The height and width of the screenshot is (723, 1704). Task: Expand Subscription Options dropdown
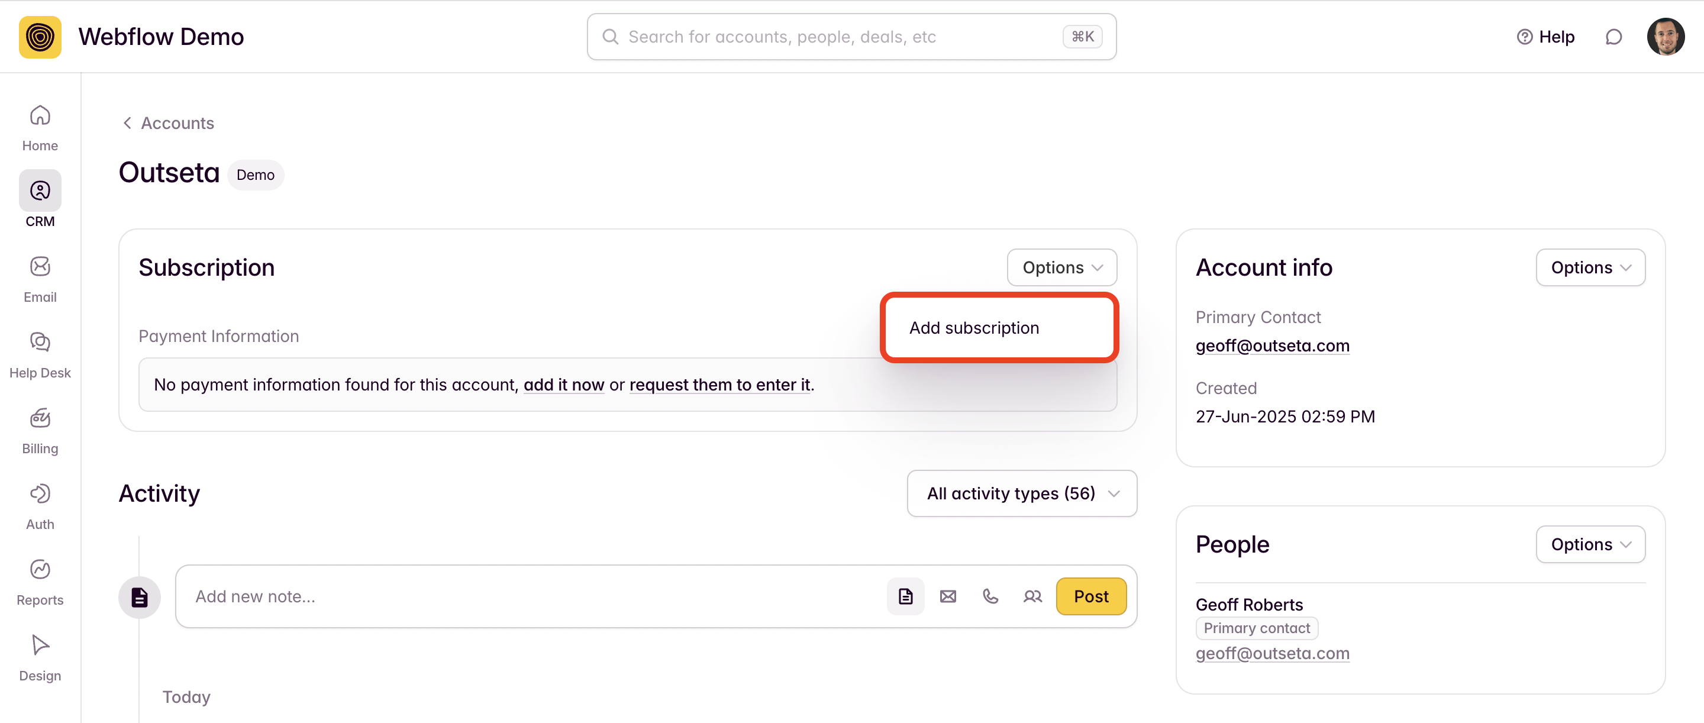[1061, 267]
